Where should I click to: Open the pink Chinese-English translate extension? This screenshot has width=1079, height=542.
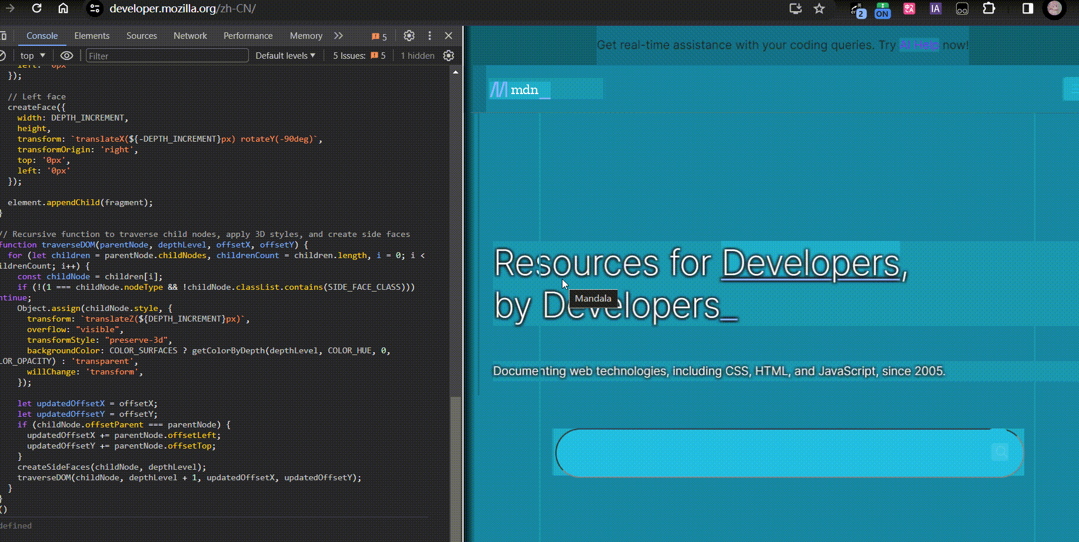(x=909, y=9)
